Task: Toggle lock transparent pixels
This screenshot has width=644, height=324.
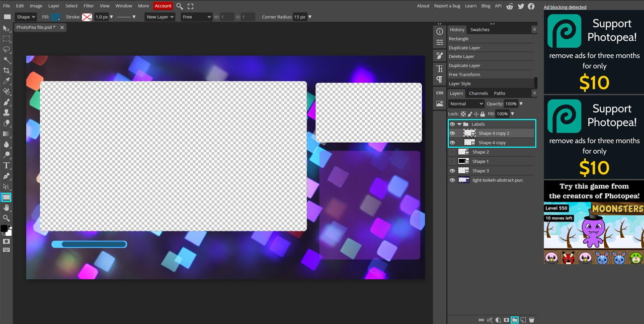Action: [x=462, y=114]
